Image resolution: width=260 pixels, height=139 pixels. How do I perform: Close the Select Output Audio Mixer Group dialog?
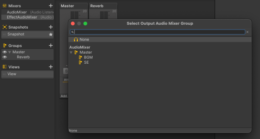tap(73, 23)
